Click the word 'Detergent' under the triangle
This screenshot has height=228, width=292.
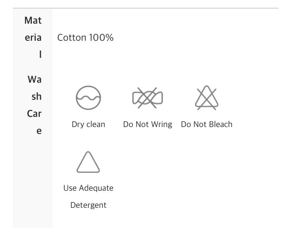[x=88, y=205]
